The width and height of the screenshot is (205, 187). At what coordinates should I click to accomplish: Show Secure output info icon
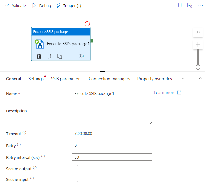point(35,168)
